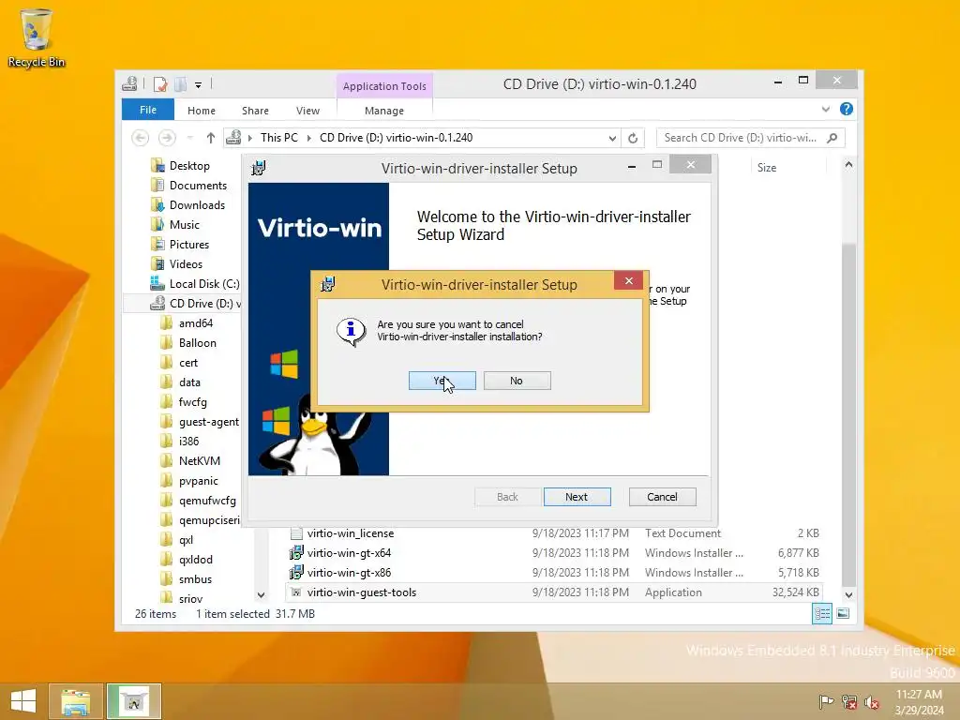Select Downloads in the navigation pane
The image size is (960, 720).
coord(197,205)
